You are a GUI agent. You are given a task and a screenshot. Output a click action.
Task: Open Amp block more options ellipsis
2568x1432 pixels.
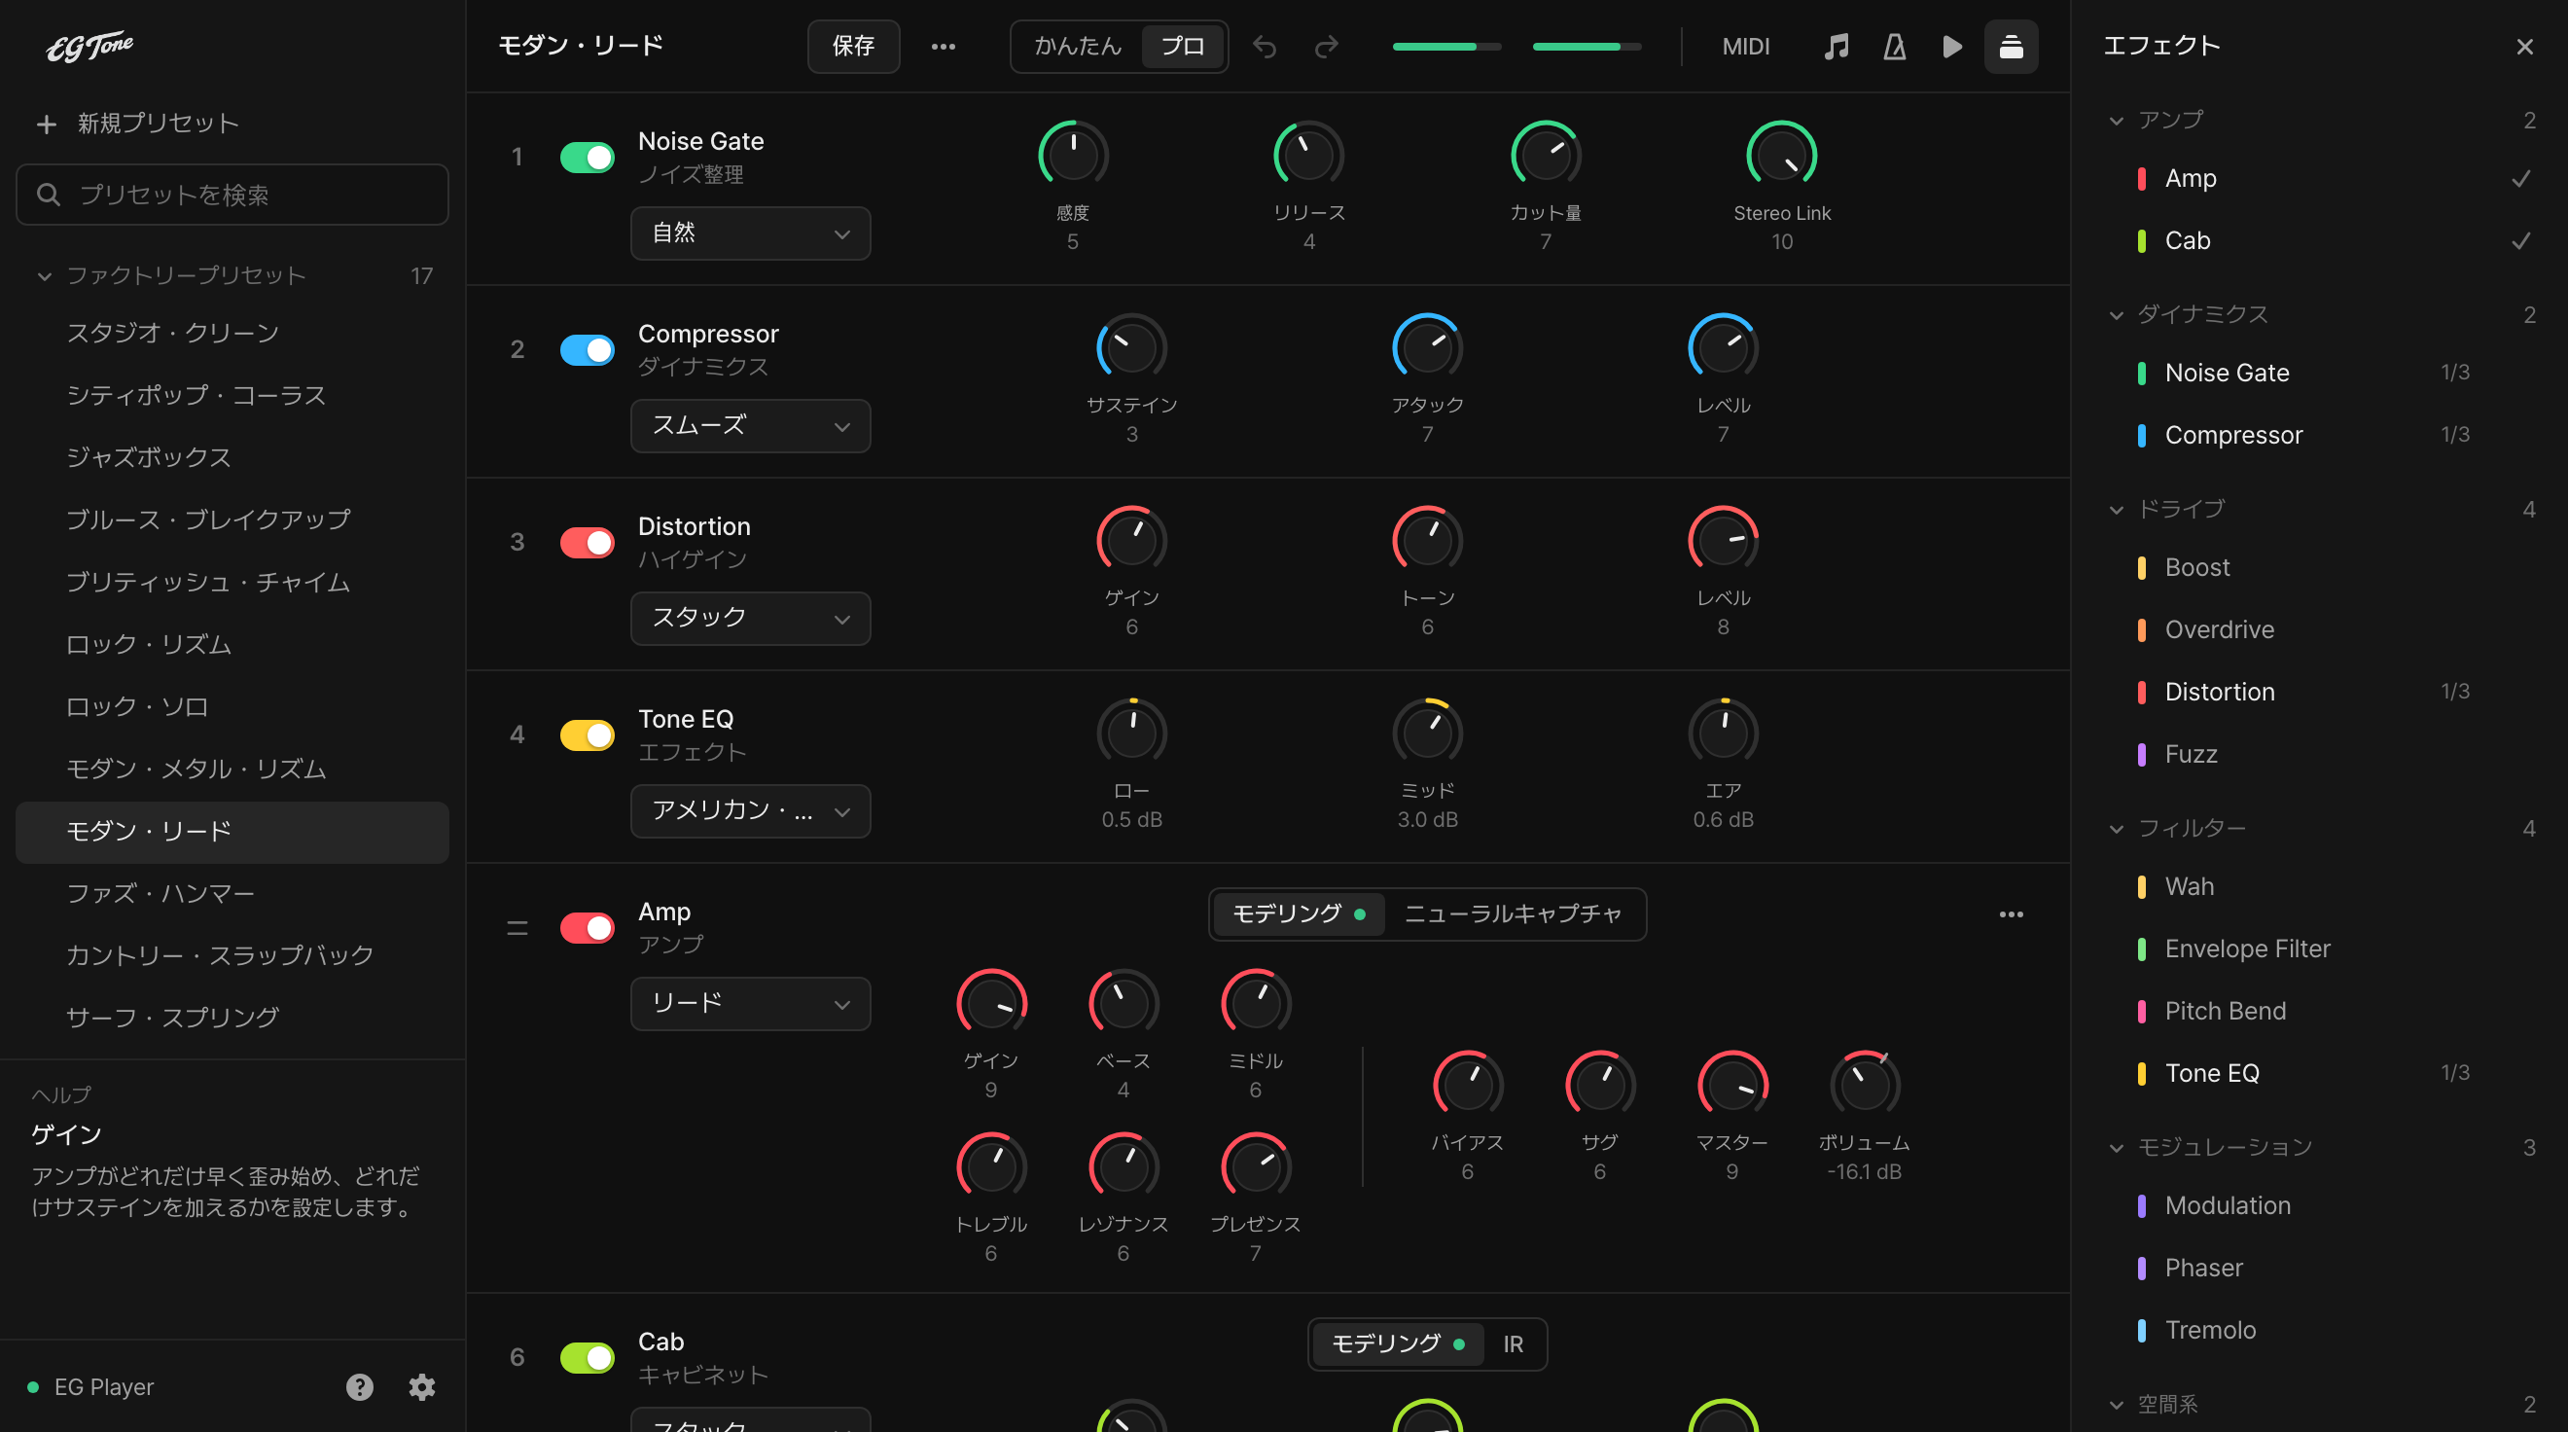(x=2011, y=914)
